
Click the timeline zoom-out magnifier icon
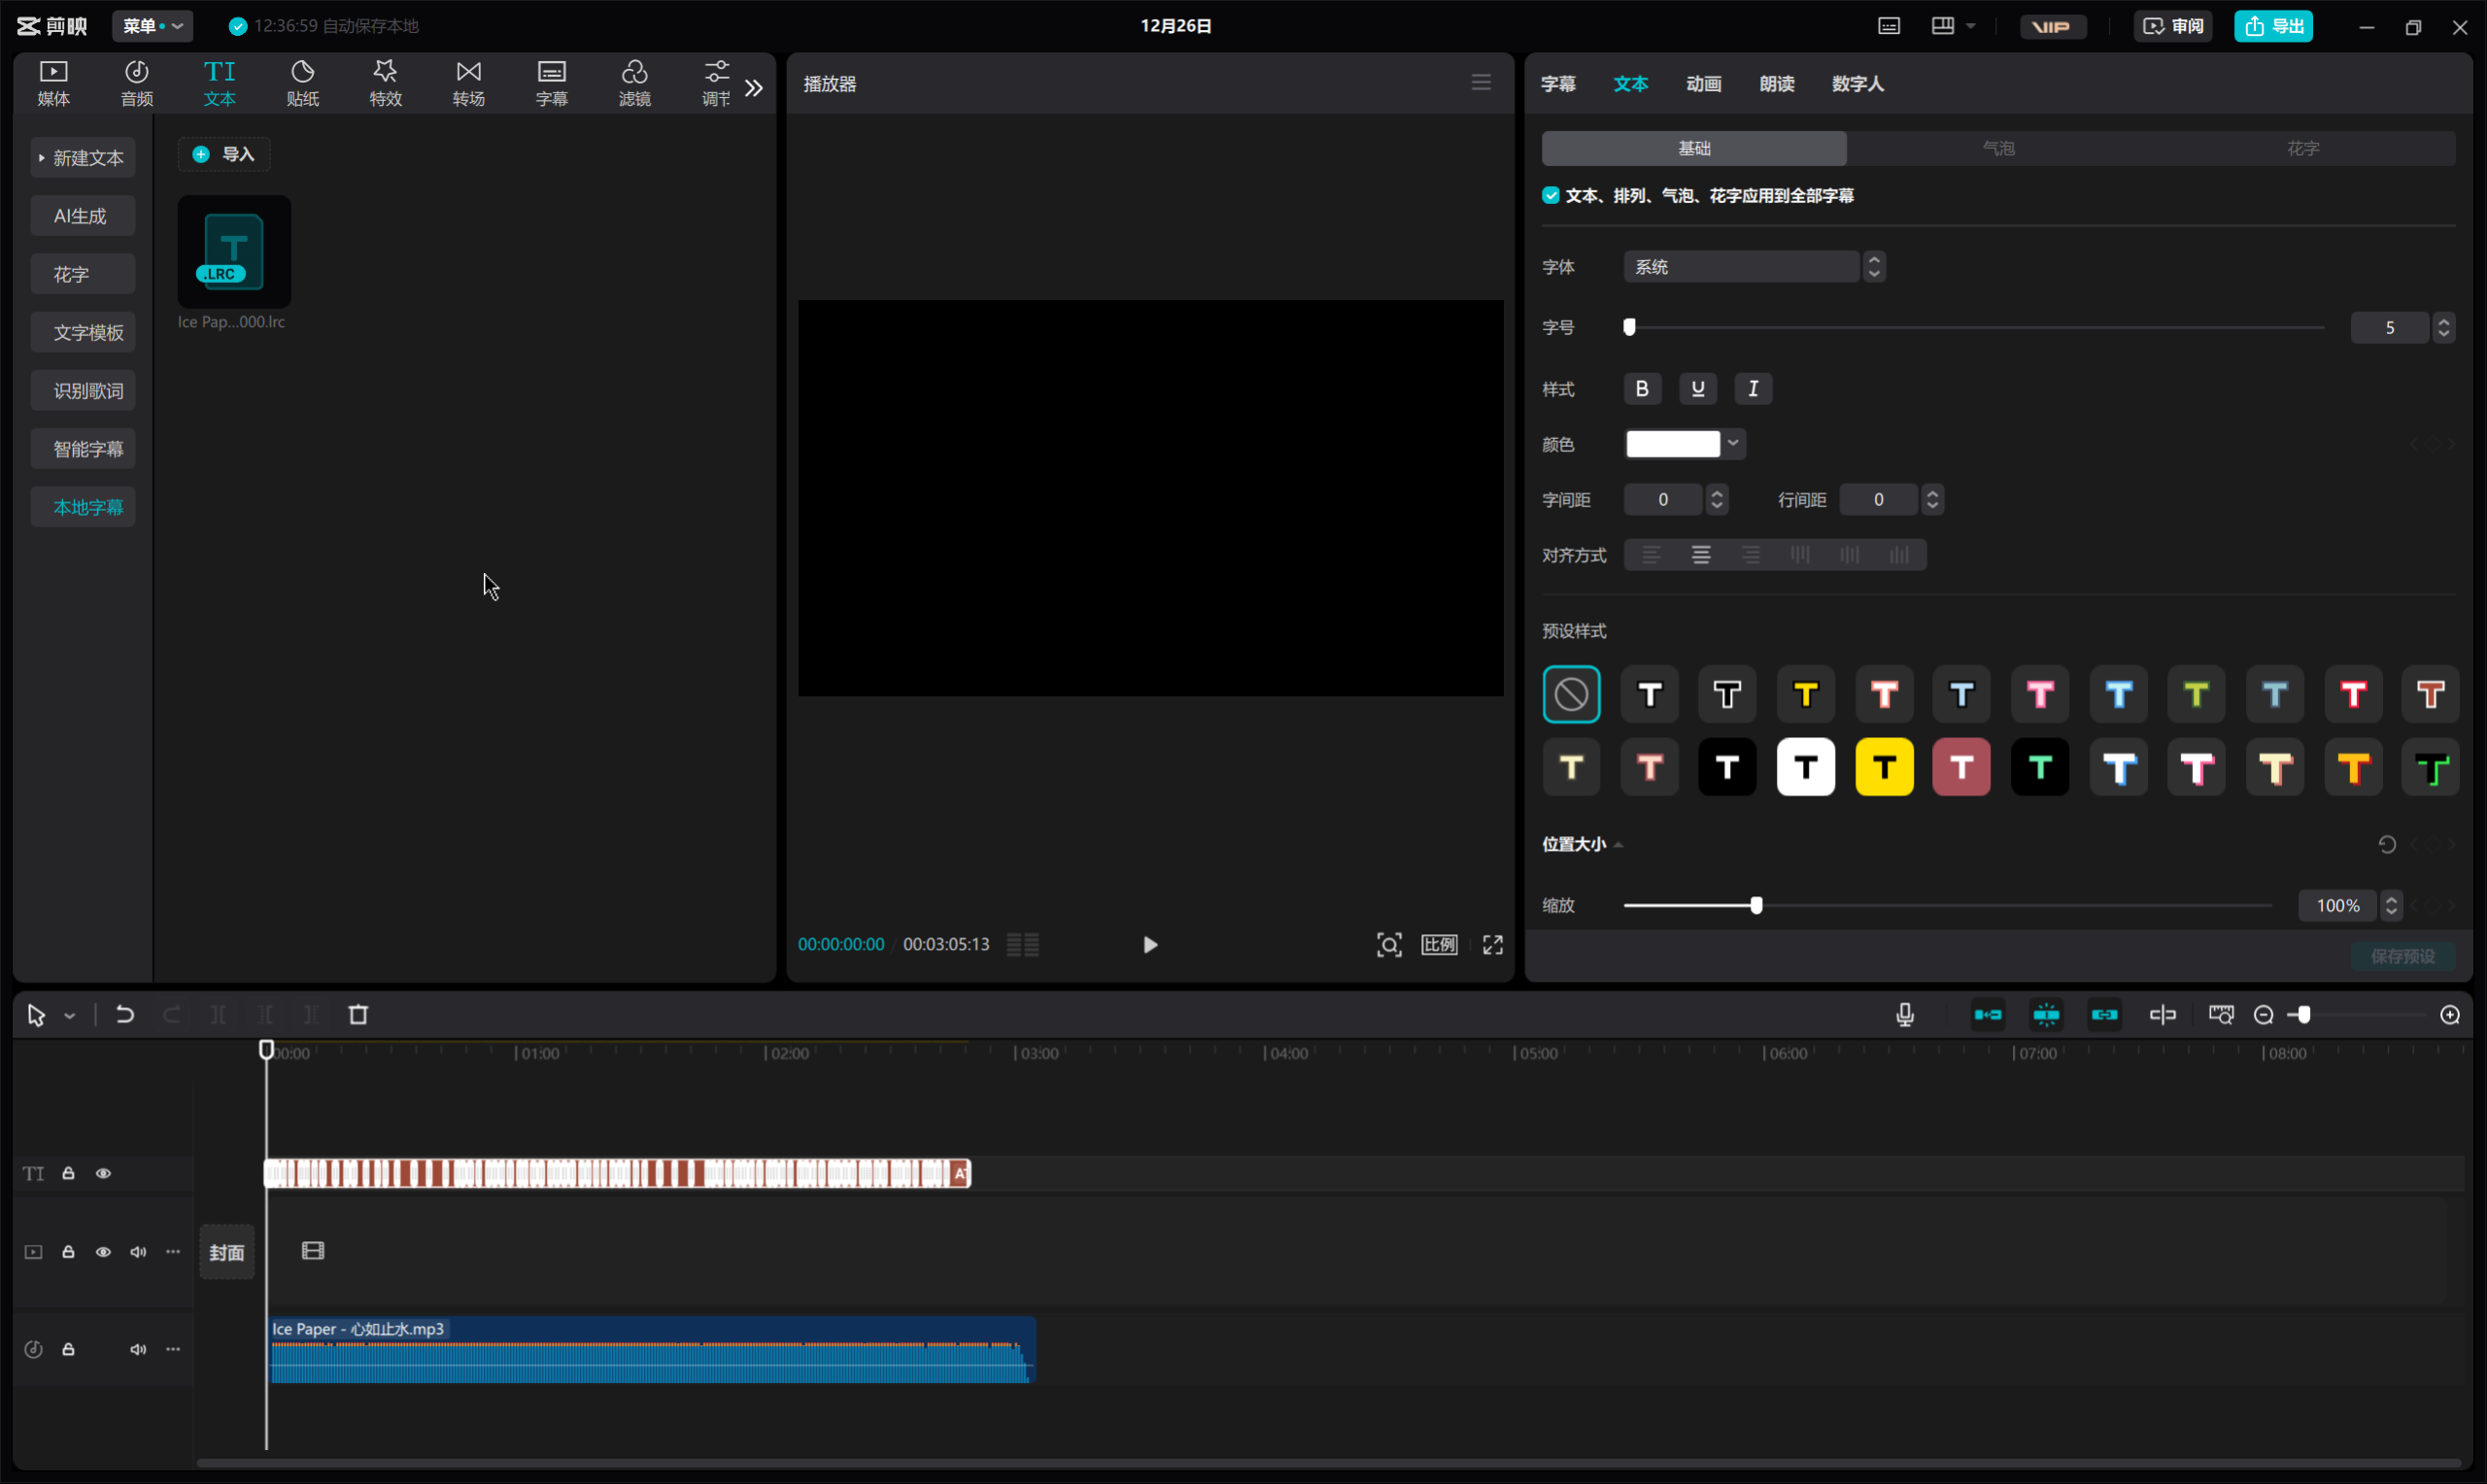[2263, 1015]
